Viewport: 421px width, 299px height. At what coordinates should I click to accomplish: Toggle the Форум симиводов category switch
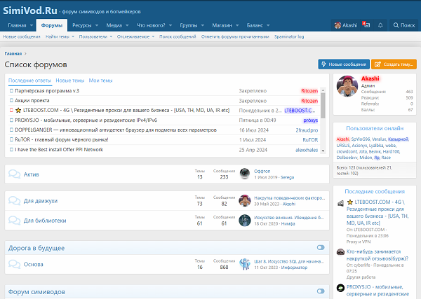321,291
